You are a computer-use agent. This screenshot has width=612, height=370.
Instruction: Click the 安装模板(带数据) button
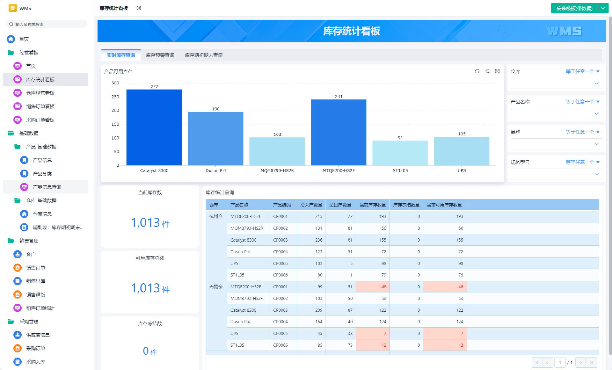(x=574, y=8)
